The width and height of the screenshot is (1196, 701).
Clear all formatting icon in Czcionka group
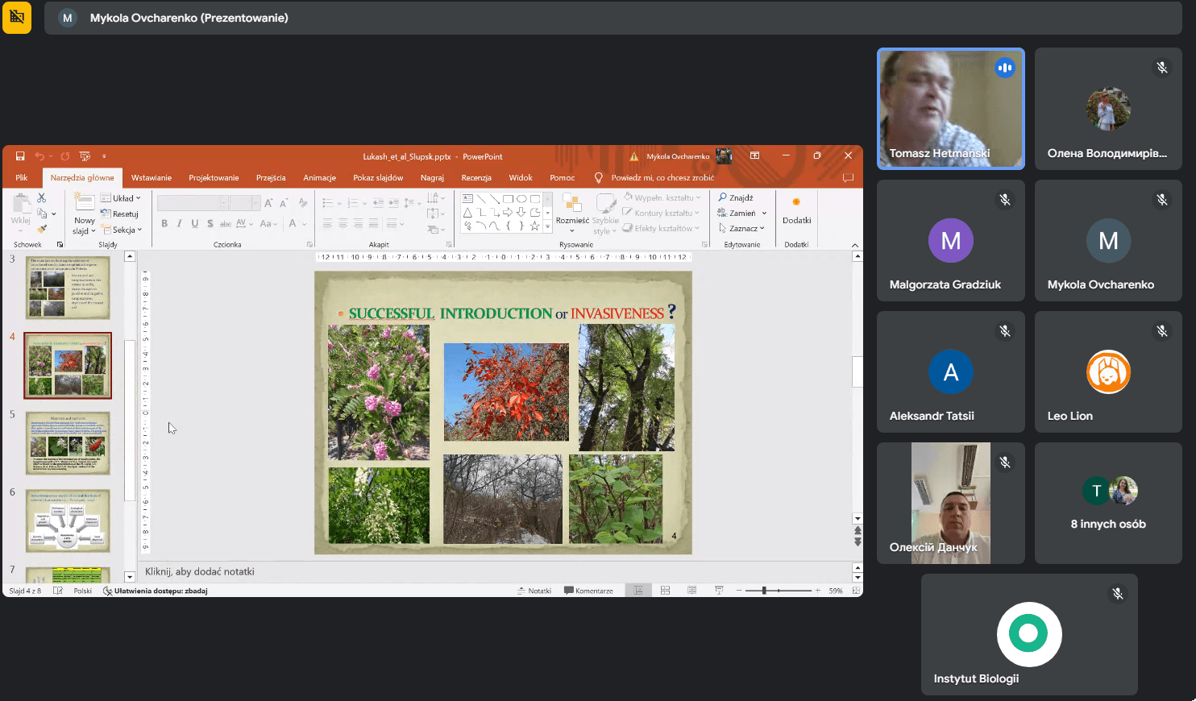303,203
